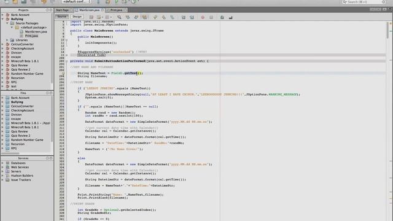393x221 pixels.
Task: Open the default config dropdown
Action: (x=76, y=1)
